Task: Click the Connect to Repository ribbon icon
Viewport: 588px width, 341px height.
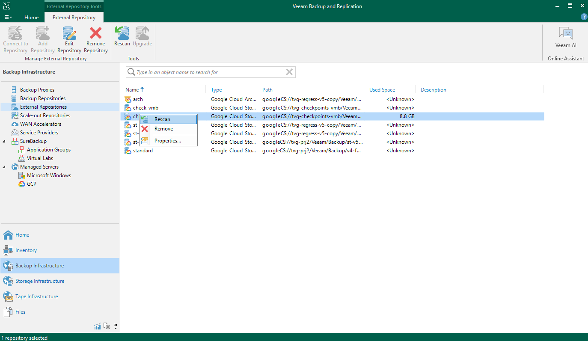Action: (15, 33)
